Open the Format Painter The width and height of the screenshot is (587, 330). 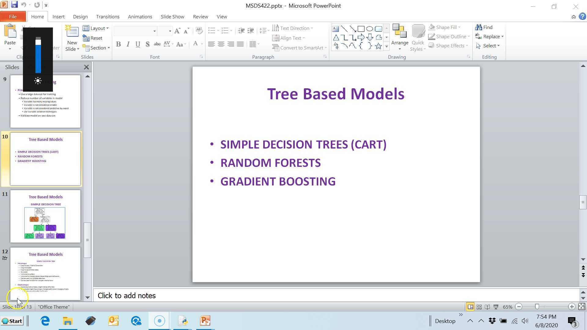pyautogui.click(x=24, y=48)
